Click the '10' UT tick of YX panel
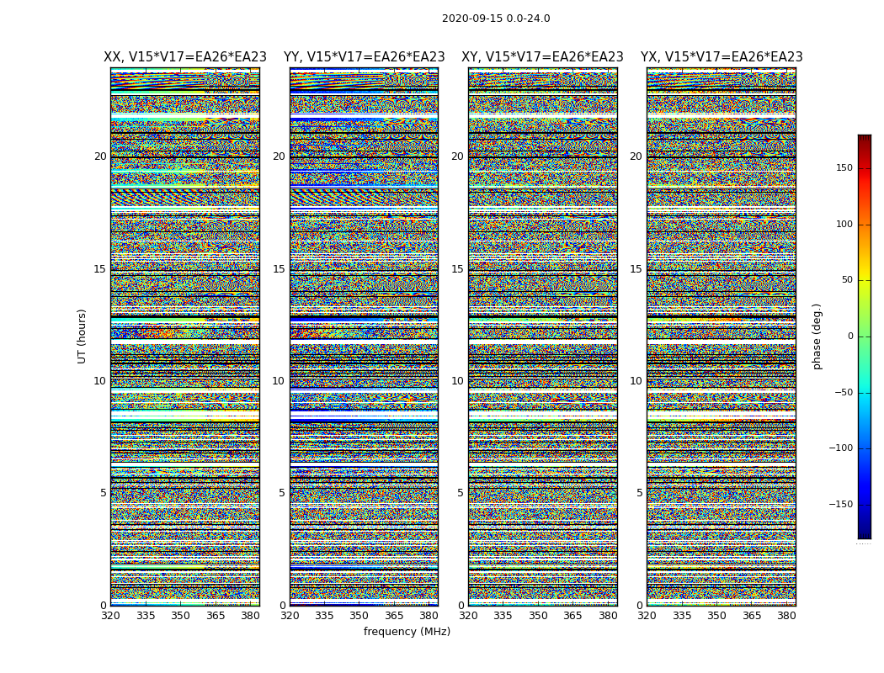Image resolution: width=884 pixels, height=673 pixels. [636, 381]
